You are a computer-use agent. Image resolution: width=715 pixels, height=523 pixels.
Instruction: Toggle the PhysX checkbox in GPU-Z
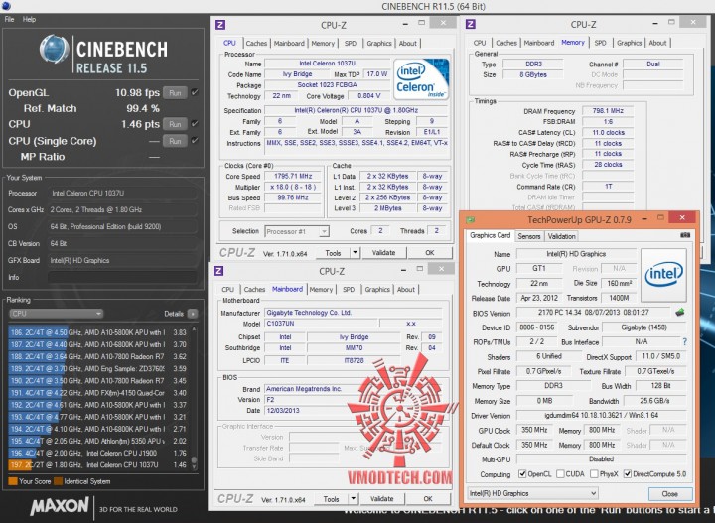(x=594, y=473)
